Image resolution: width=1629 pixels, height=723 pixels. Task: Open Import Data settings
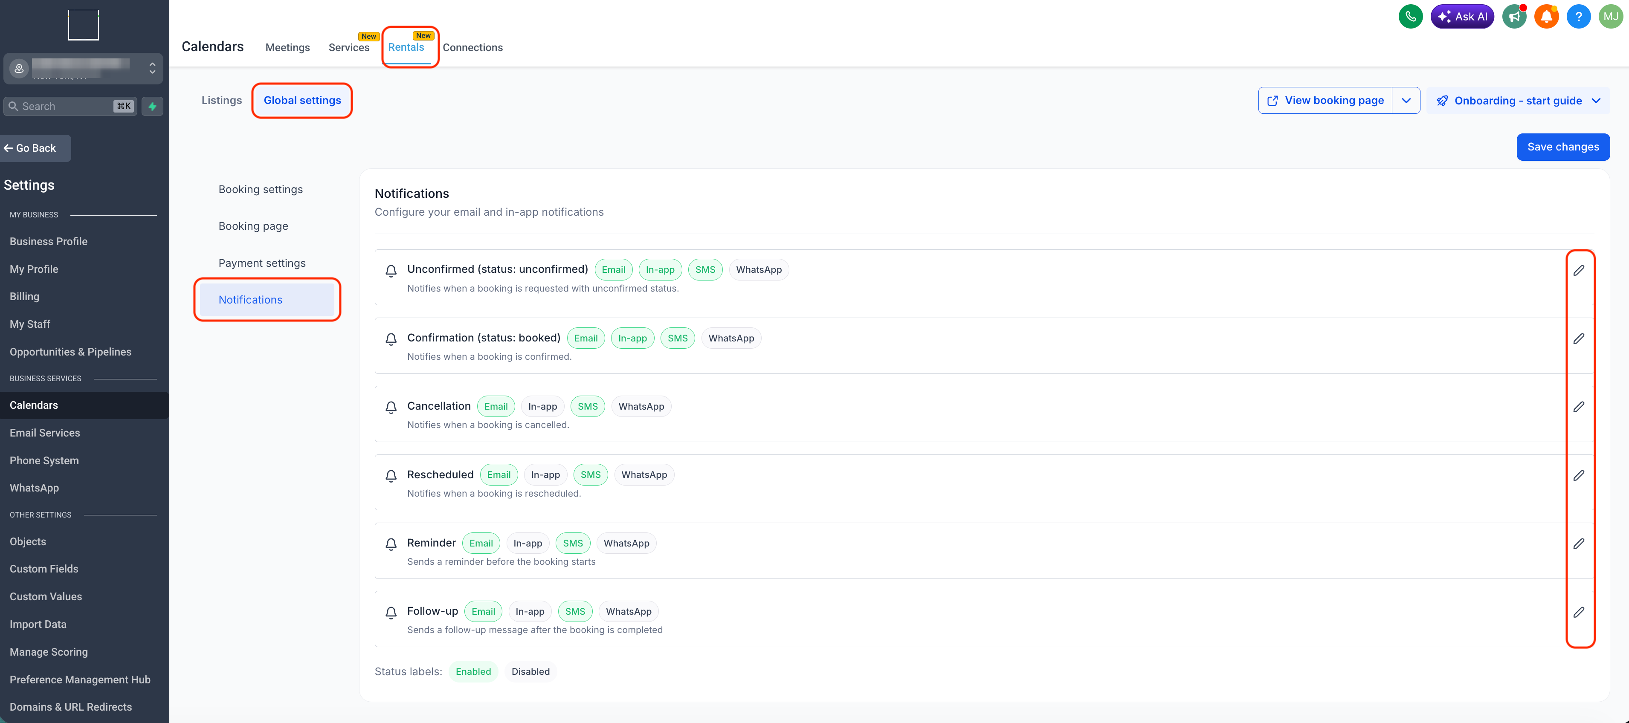tap(38, 625)
